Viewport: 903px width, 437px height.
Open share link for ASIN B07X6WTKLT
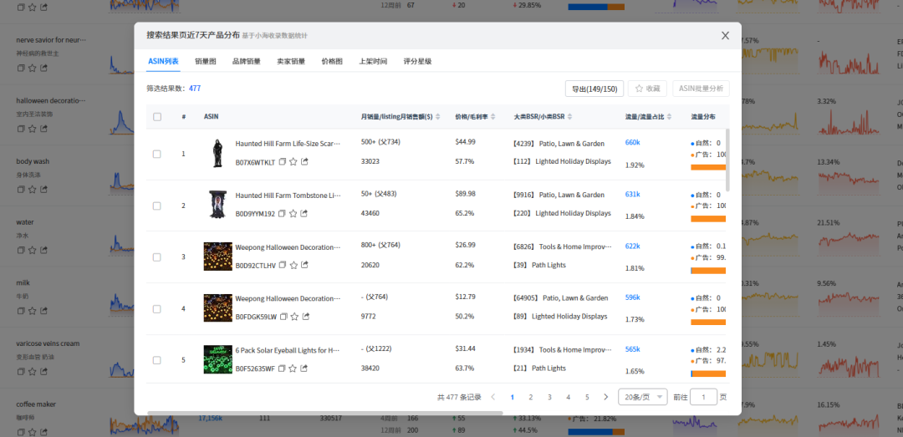tap(304, 162)
